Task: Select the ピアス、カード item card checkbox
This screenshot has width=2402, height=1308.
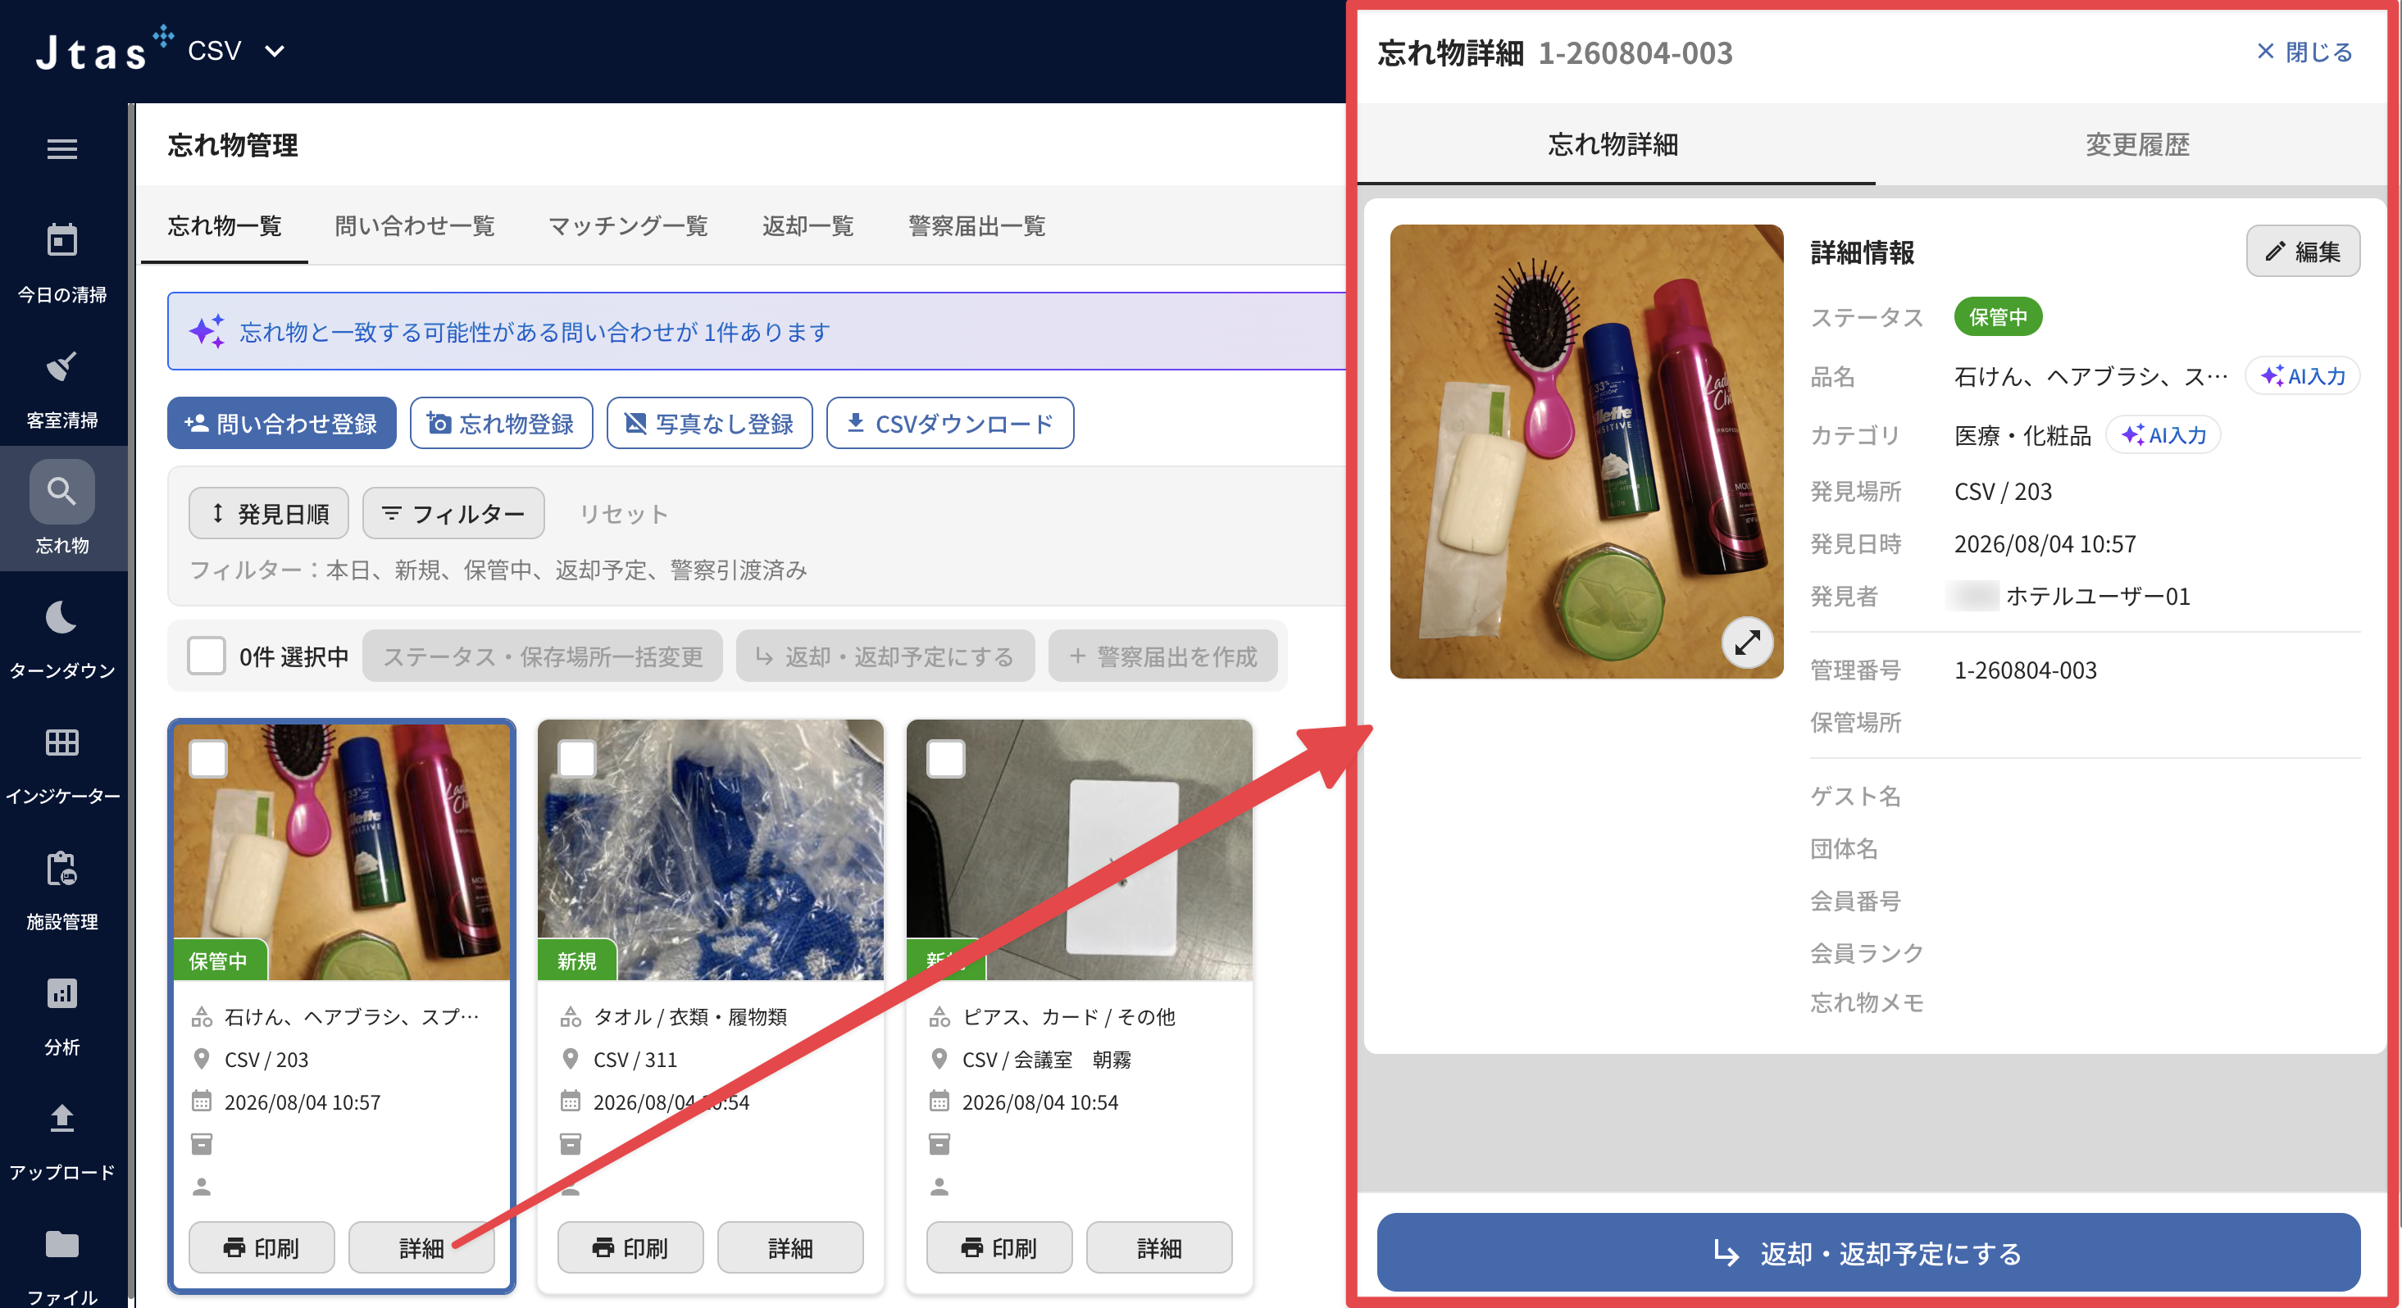Action: 945,758
